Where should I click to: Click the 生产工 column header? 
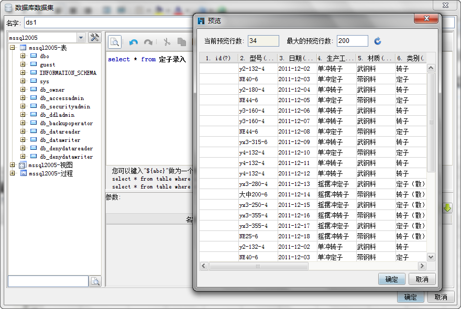tap(336, 58)
